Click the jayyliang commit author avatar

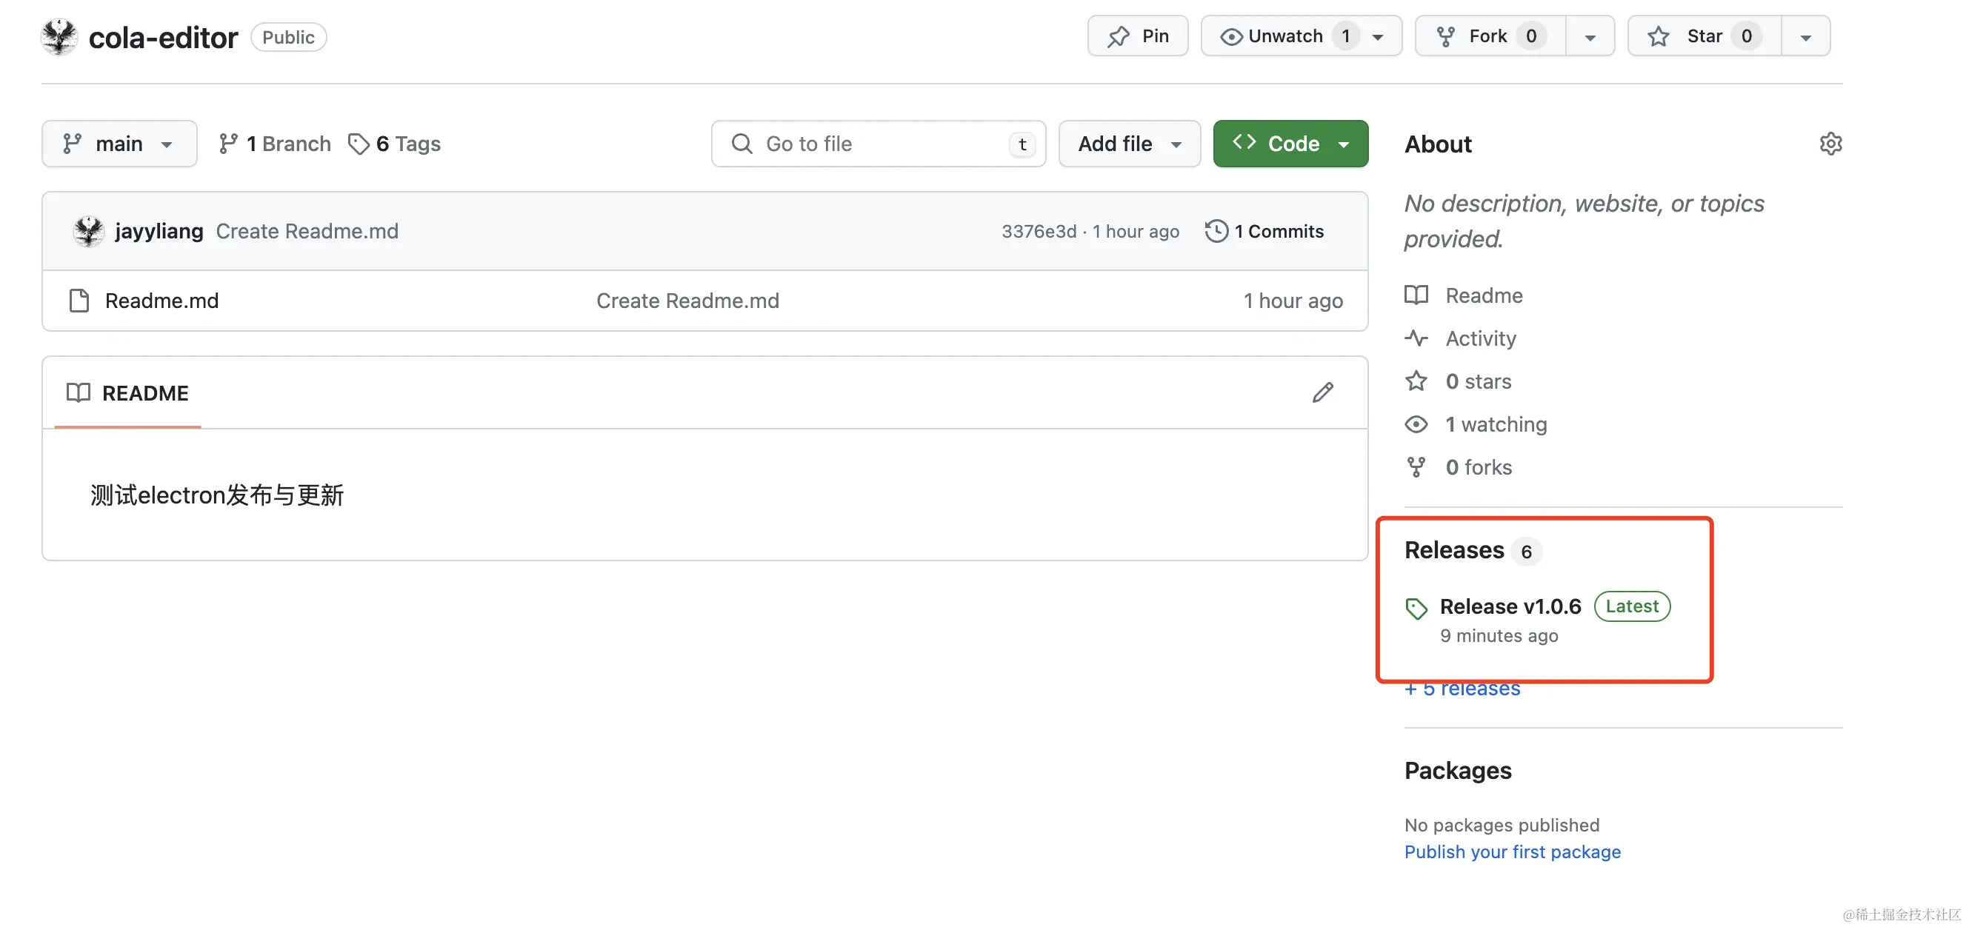point(89,231)
